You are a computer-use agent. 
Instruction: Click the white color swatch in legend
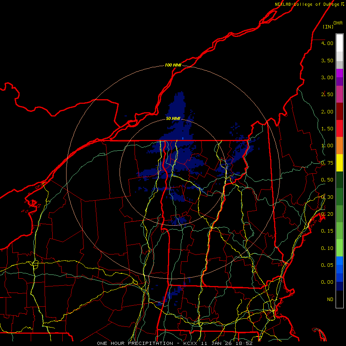click(x=339, y=43)
